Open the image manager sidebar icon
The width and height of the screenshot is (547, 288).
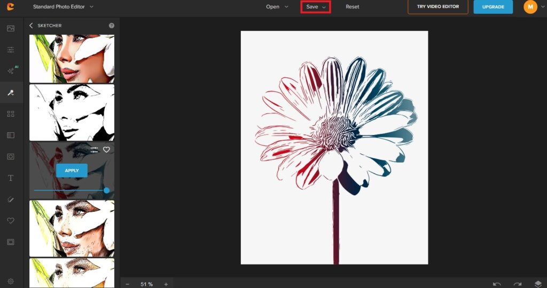point(11,28)
